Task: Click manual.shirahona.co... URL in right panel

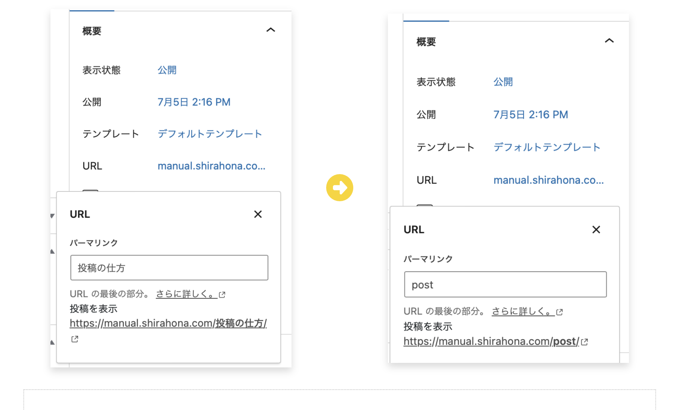Action: 548,180
